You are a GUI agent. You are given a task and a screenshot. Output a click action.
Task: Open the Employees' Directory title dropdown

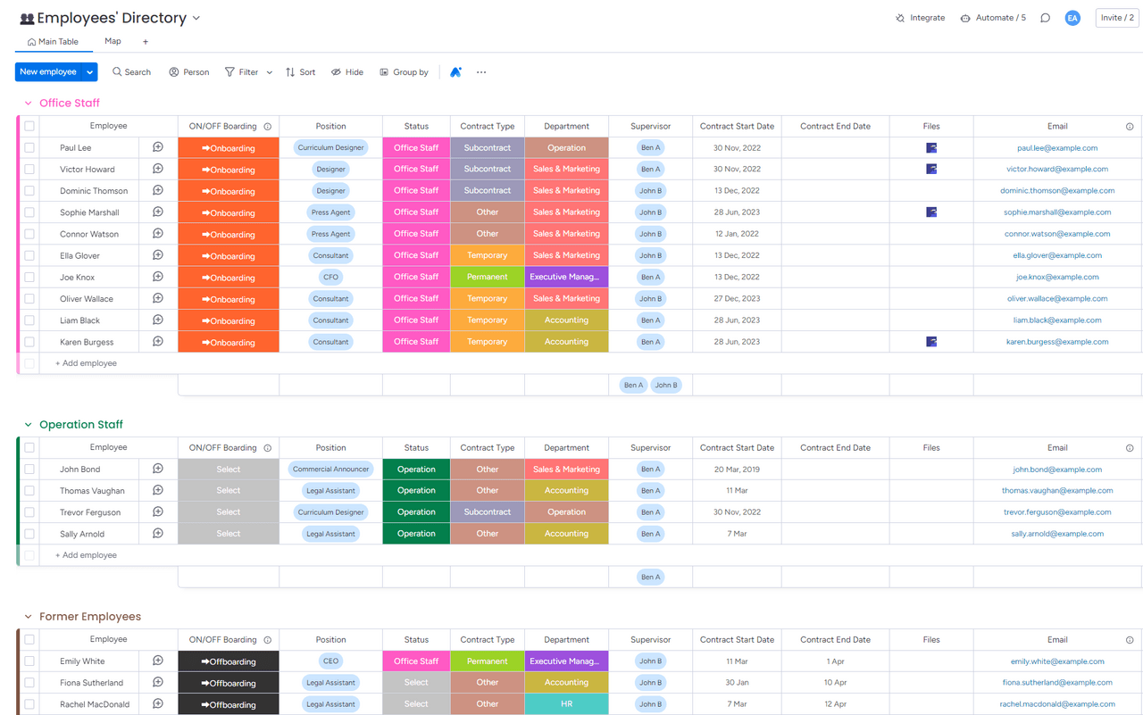(196, 18)
